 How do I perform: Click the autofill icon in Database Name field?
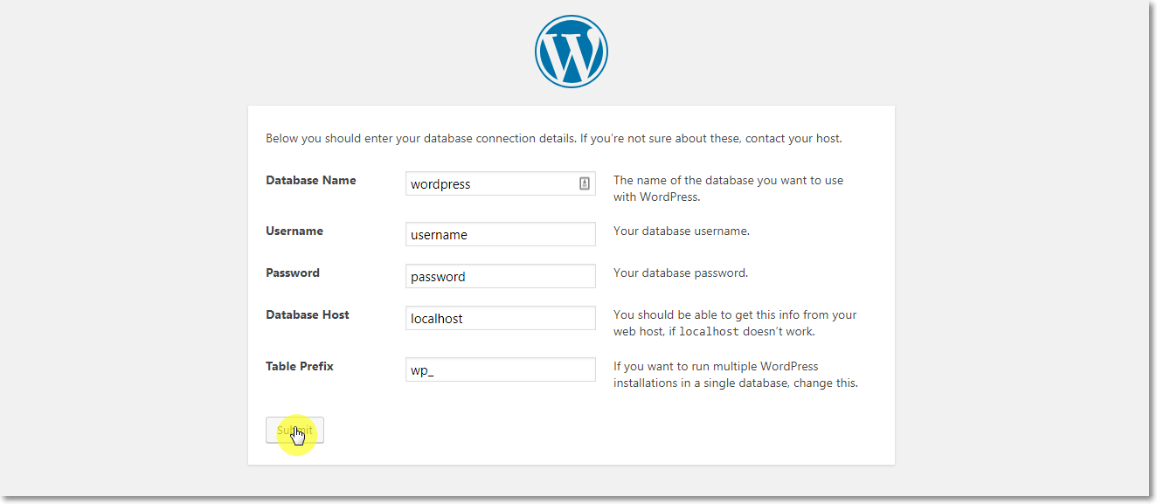[x=585, y=184]
